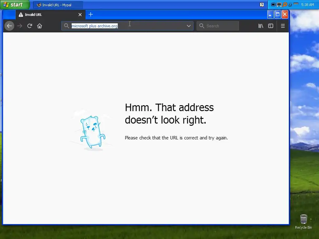Open the Recycle Bin on the desktop
Image resolution: width=319 pixels, height=239 pixels.
pos(303,222)
